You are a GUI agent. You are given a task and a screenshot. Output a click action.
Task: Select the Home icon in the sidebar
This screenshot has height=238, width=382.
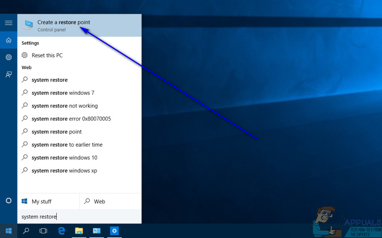coord(9,40)
